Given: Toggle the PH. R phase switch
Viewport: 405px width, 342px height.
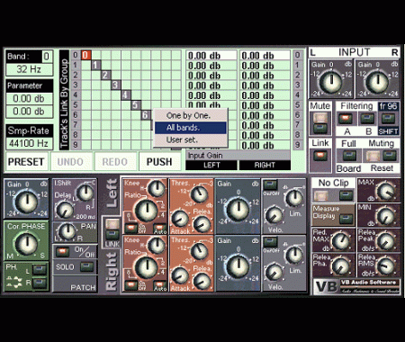Looking at the screenshot, I should (40, 283).
